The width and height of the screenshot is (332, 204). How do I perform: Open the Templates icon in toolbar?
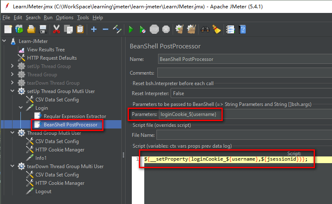point(19,29)
